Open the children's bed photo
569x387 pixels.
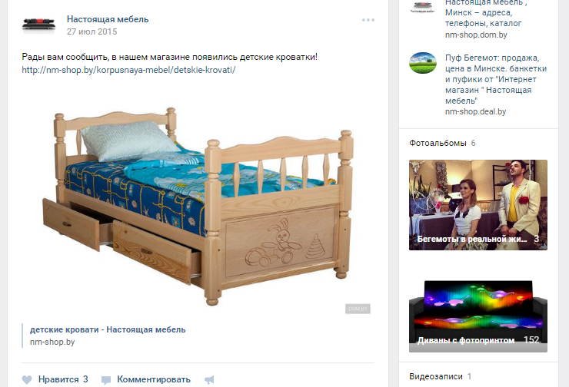[x=198, y=207]
